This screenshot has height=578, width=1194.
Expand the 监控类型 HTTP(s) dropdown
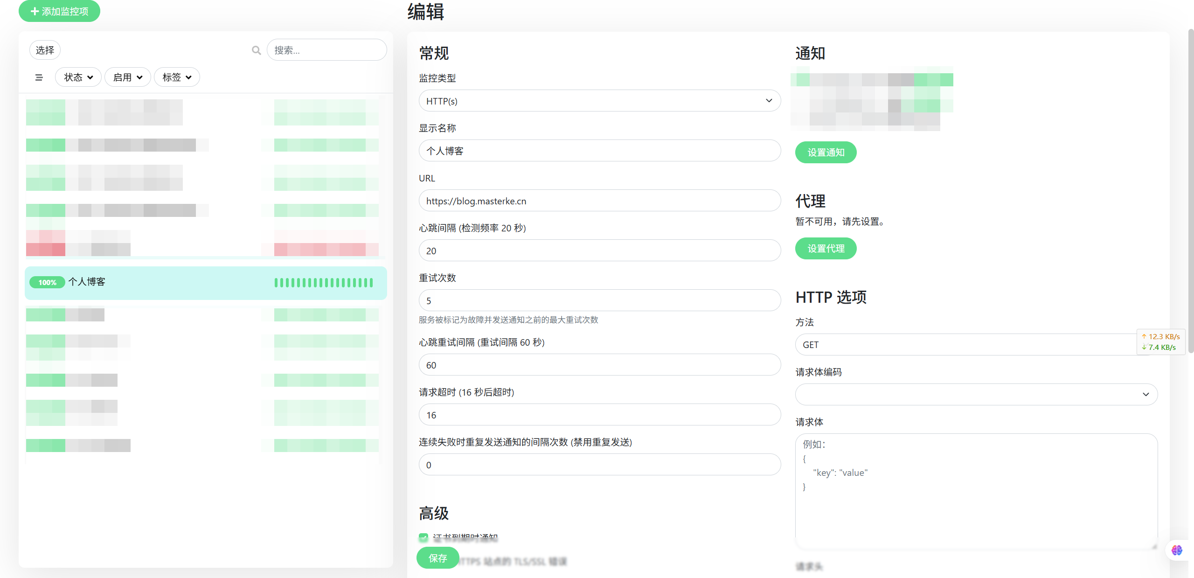point(599,101)
